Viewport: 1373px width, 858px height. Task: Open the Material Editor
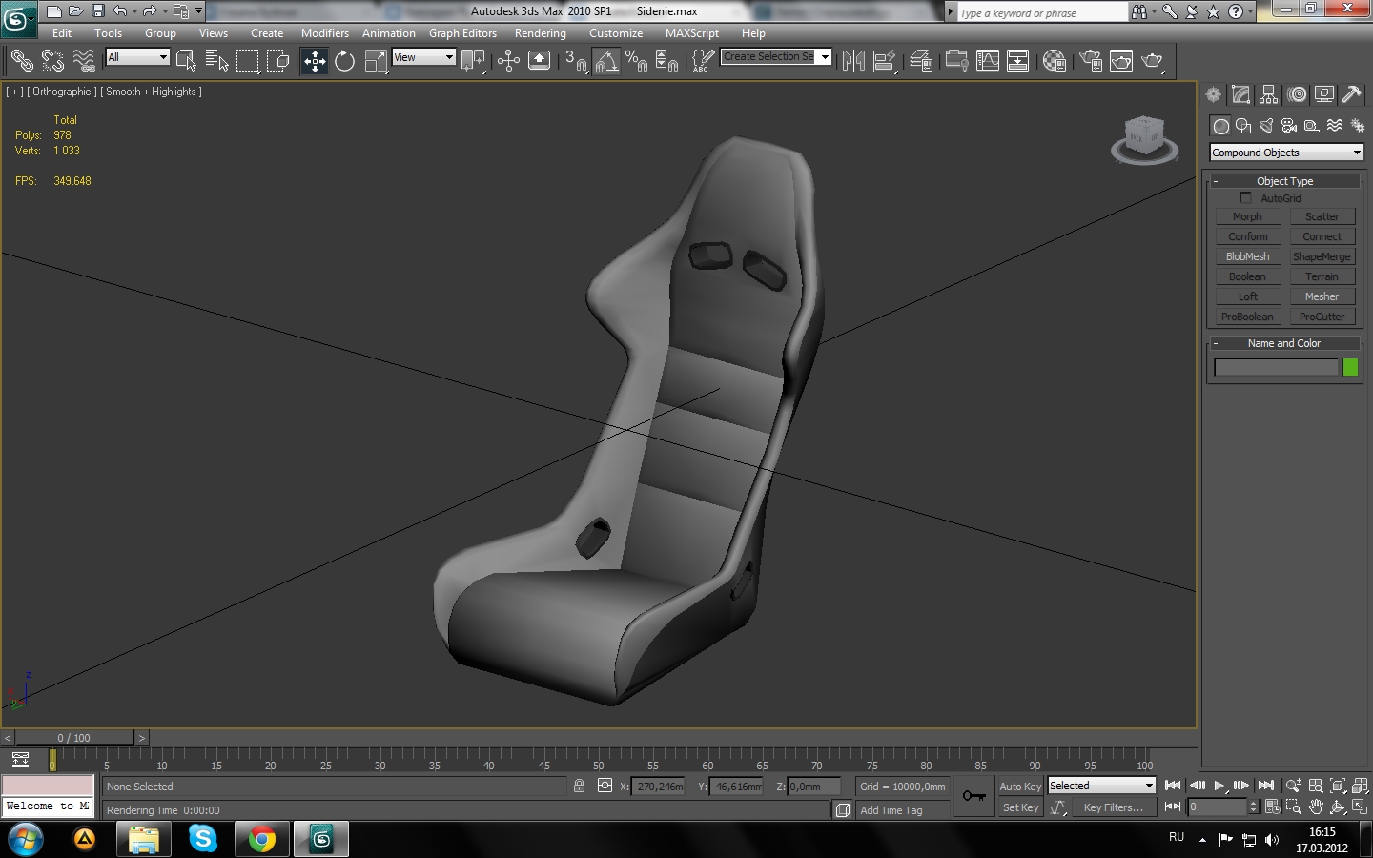click(x=1054, y=62)
